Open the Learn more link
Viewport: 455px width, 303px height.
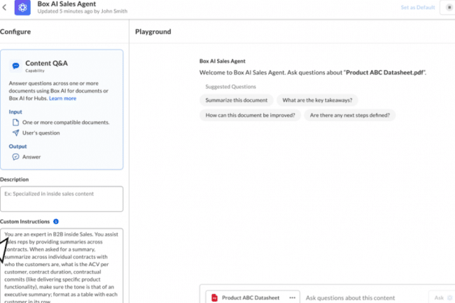pos(63,98)
